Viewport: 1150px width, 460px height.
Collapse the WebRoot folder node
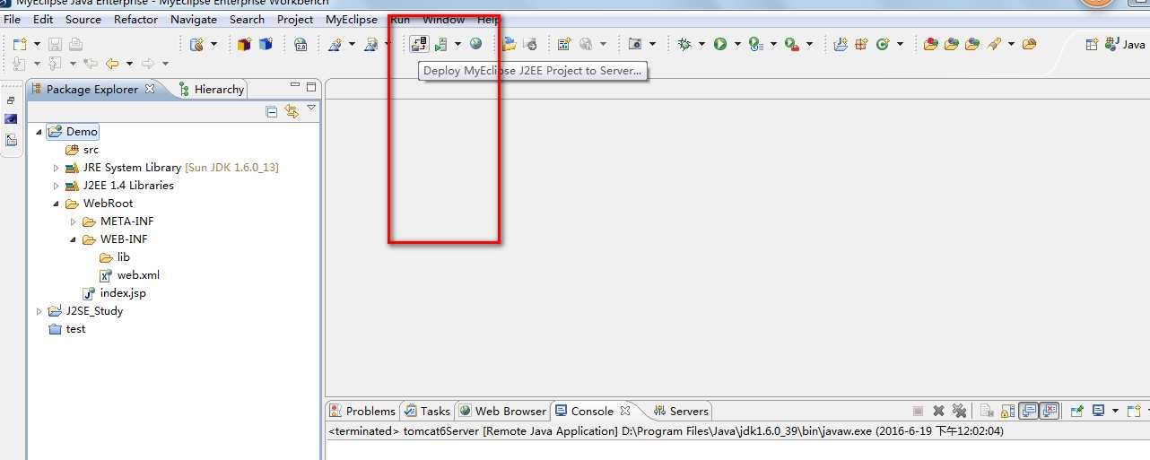pyautogui.click(x=56, y=204)
